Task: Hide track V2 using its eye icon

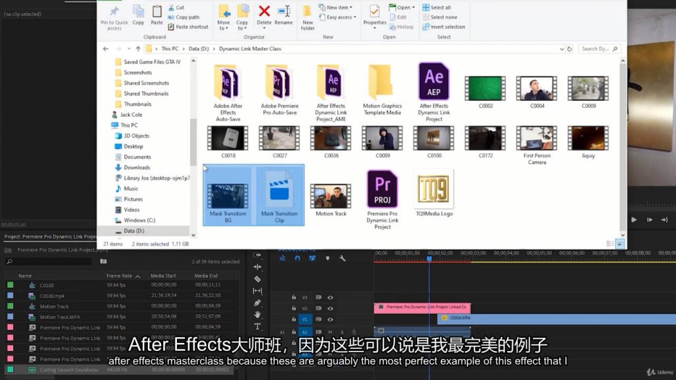Action: pyautogui.click(x=330, y=309)
